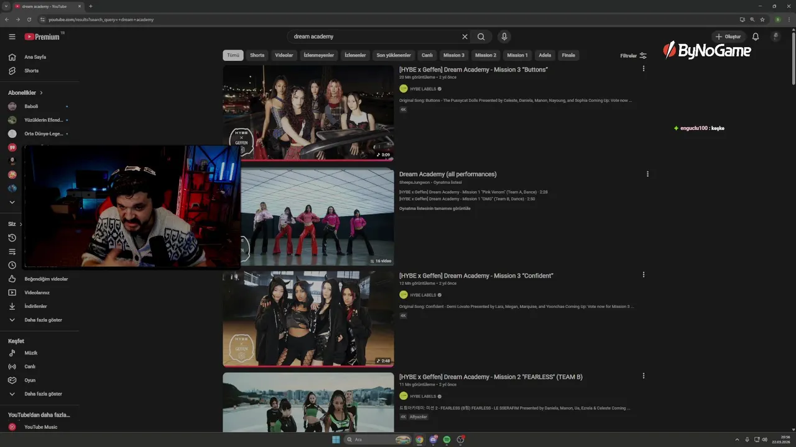Open options for Mission 3 Confident video

pyautogui.click(x=643, y=274)
